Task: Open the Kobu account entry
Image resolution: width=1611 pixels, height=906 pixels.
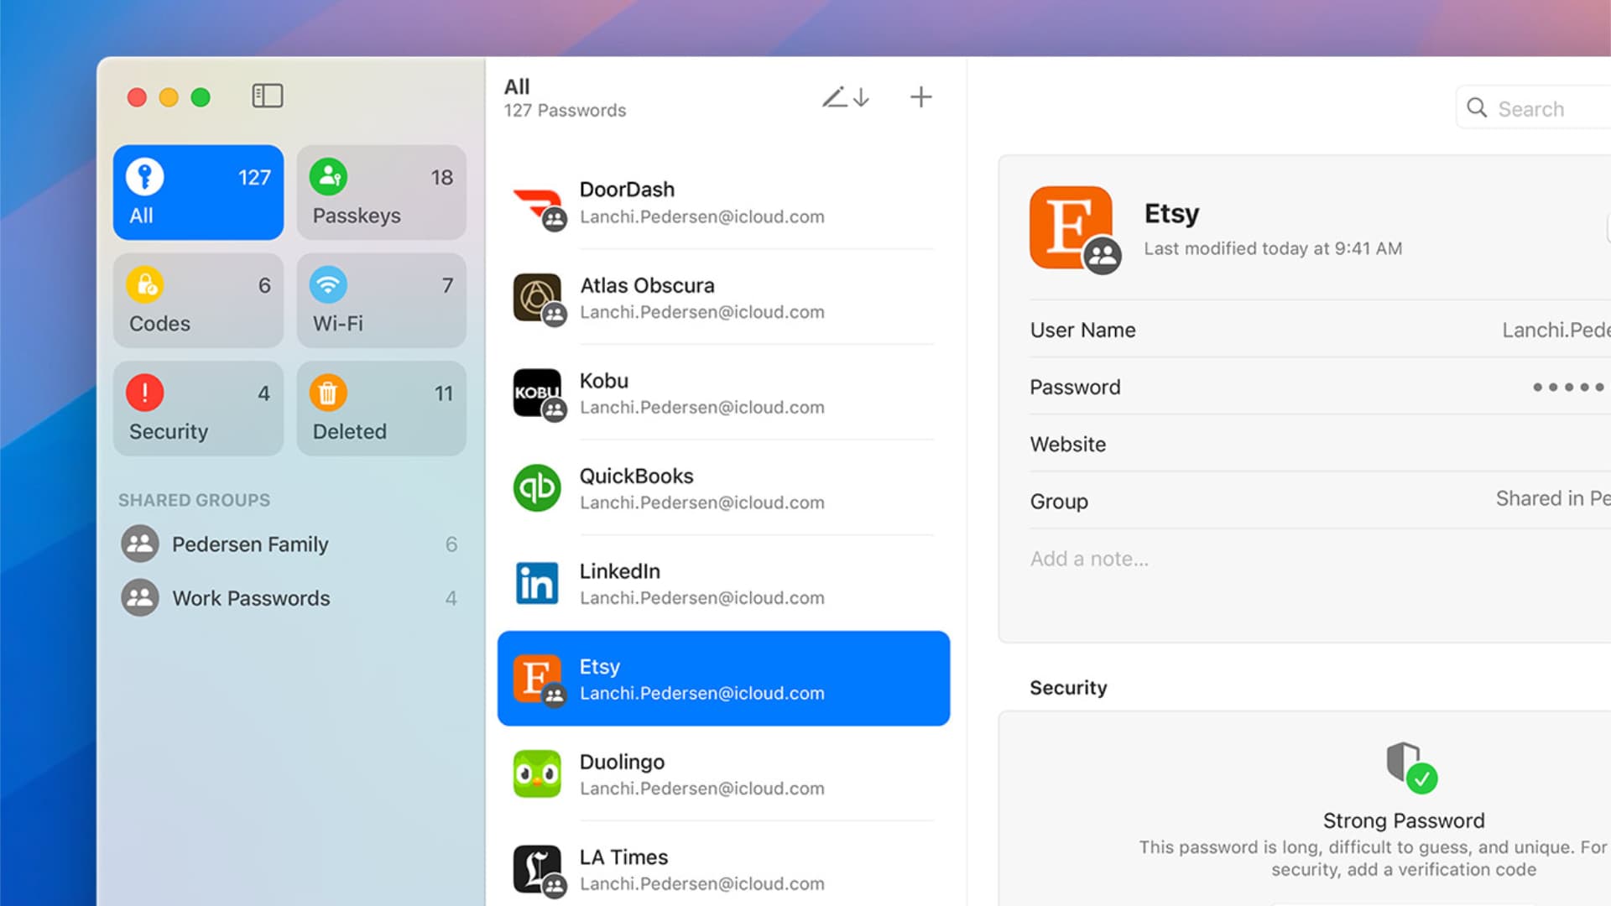Action: coord(723,393)
